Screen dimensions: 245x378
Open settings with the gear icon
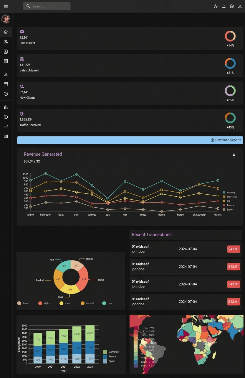click(x=232, y=6)
